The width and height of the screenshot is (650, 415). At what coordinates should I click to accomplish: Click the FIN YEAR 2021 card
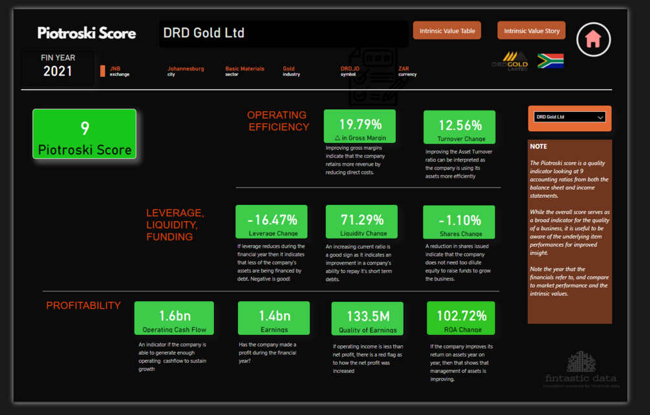click(x=58, y=67)
